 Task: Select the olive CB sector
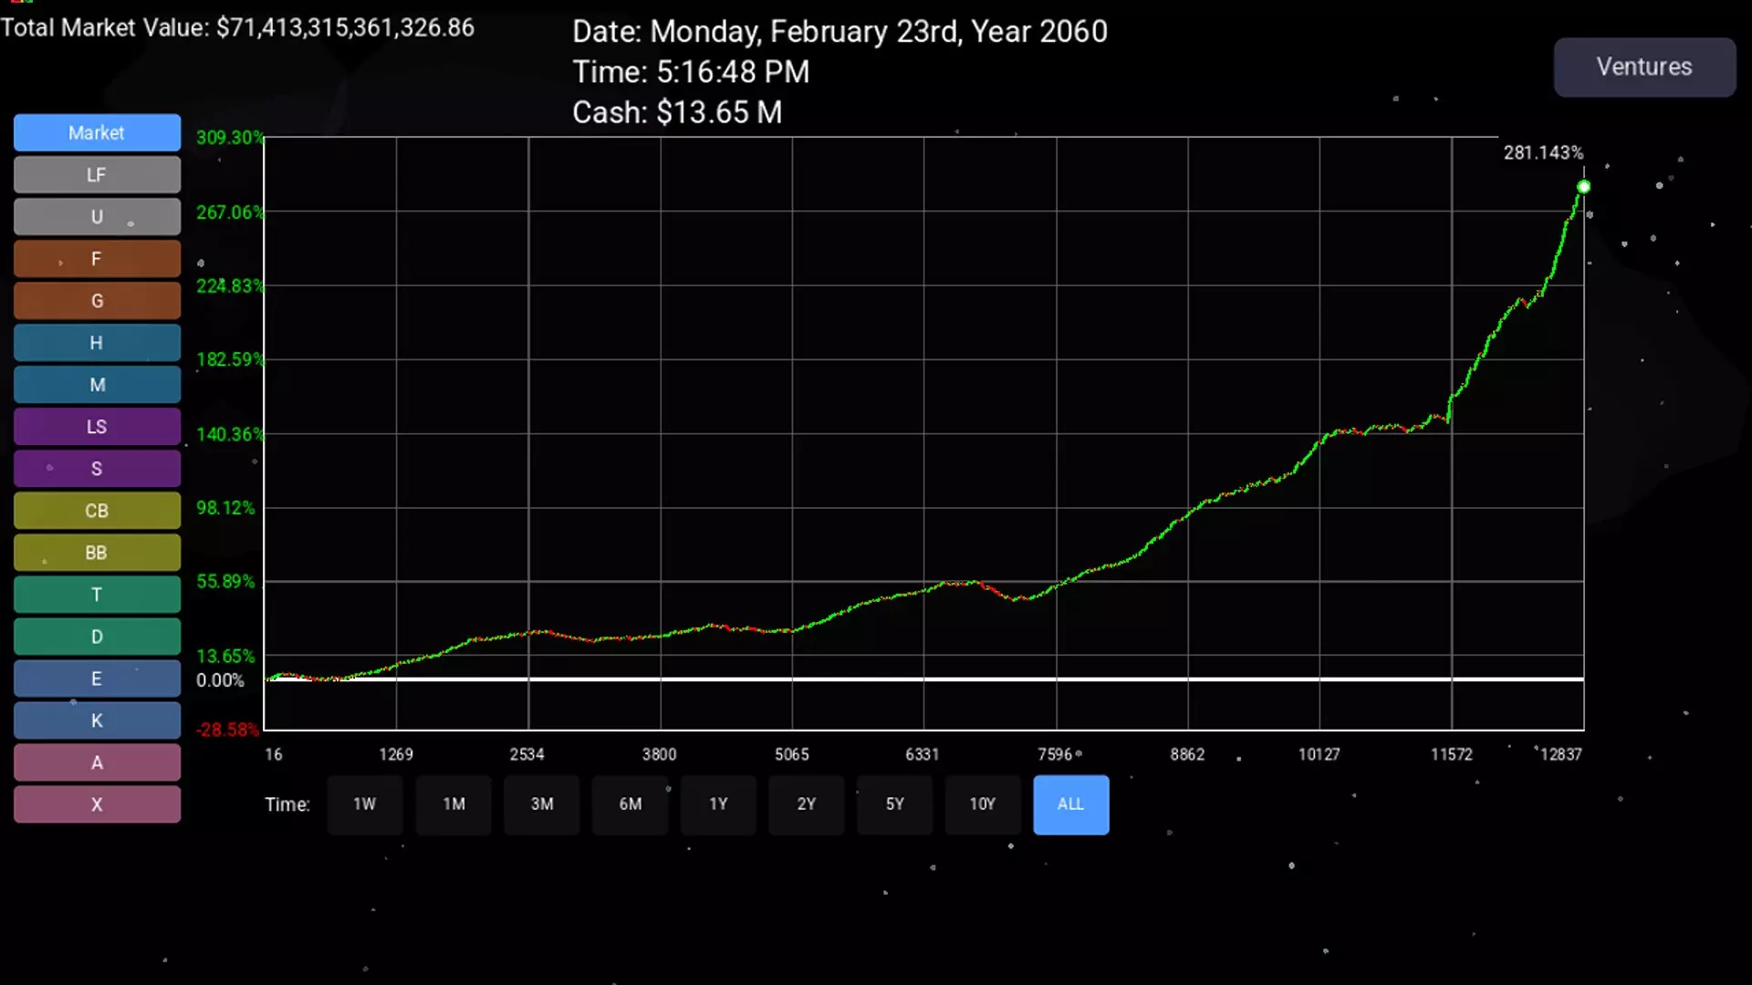(x=97, y=511)
